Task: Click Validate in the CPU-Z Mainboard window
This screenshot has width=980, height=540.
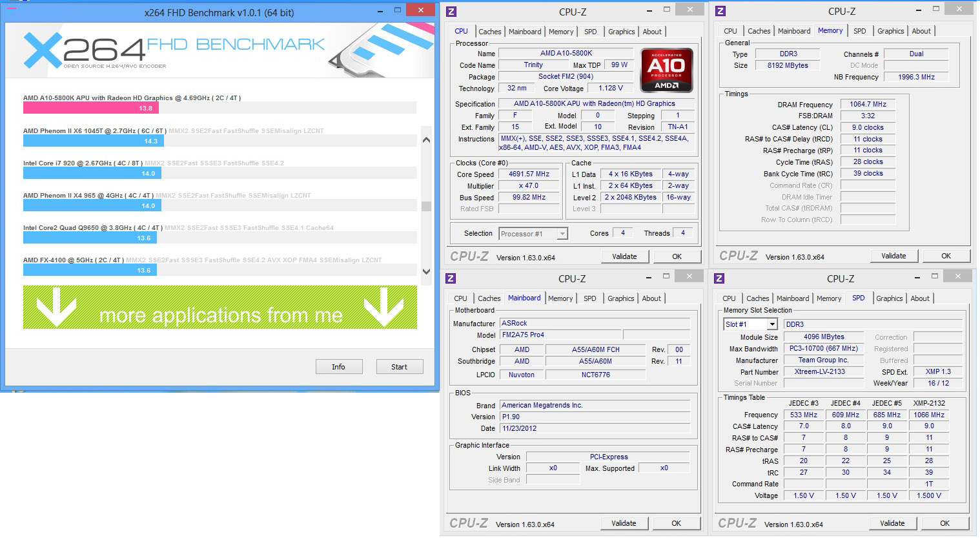Action: pyautogui.click(x=624, y=523)
